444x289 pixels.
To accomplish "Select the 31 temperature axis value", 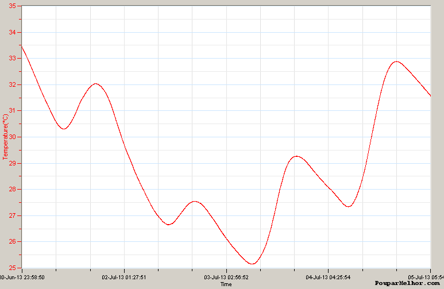I will [x=13, y=110].
